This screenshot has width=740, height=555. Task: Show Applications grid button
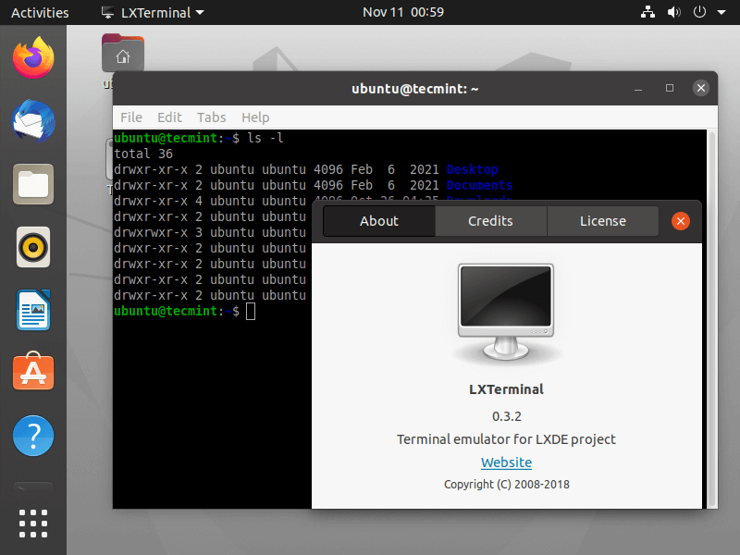(x=33, y=524)
